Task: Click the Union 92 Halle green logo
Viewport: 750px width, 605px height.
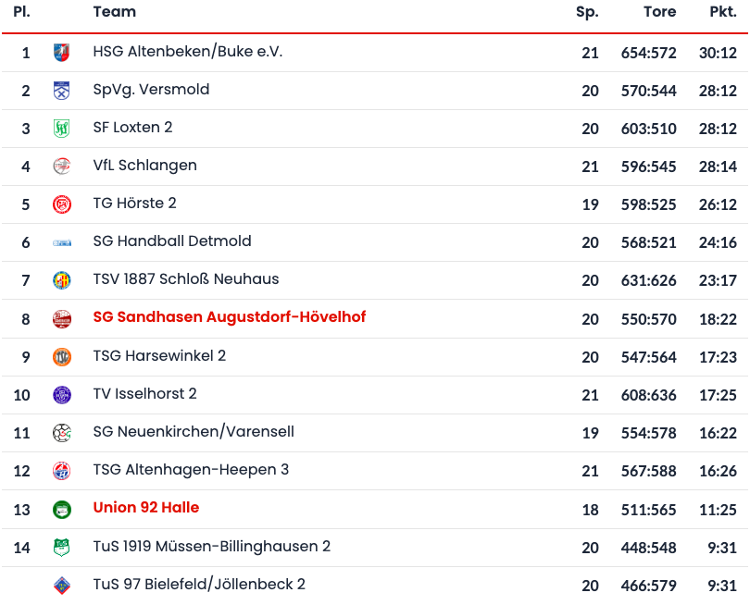Action: coord(62,509)
